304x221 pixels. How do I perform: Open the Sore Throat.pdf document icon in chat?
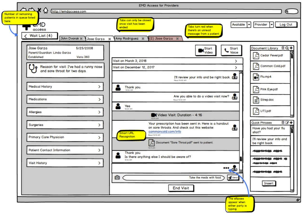(151, 143)
